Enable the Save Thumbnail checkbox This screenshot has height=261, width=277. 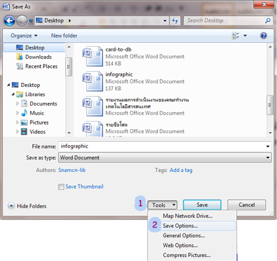pyautogui.click(x=61, y=187)
